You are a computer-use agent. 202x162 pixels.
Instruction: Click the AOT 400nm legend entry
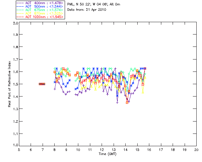40,3
